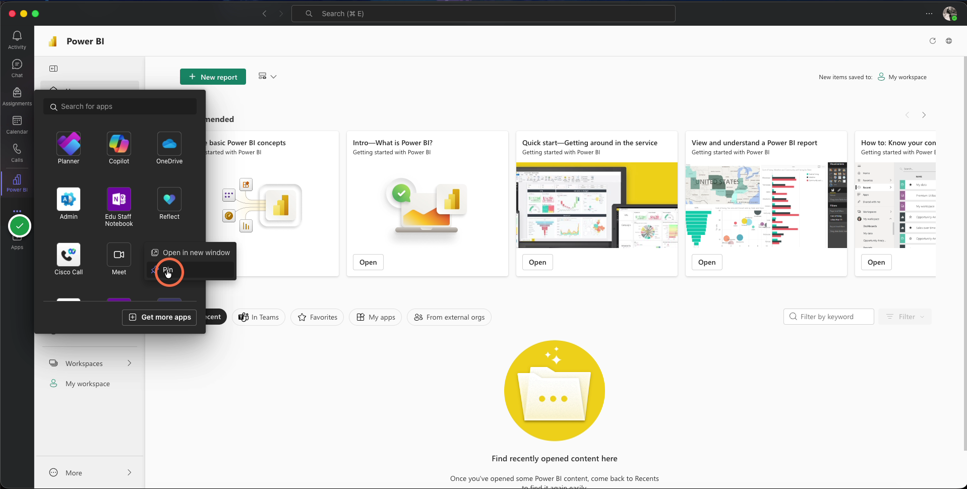Click the New report button
The image size is (967, 489).
[213, 77]
